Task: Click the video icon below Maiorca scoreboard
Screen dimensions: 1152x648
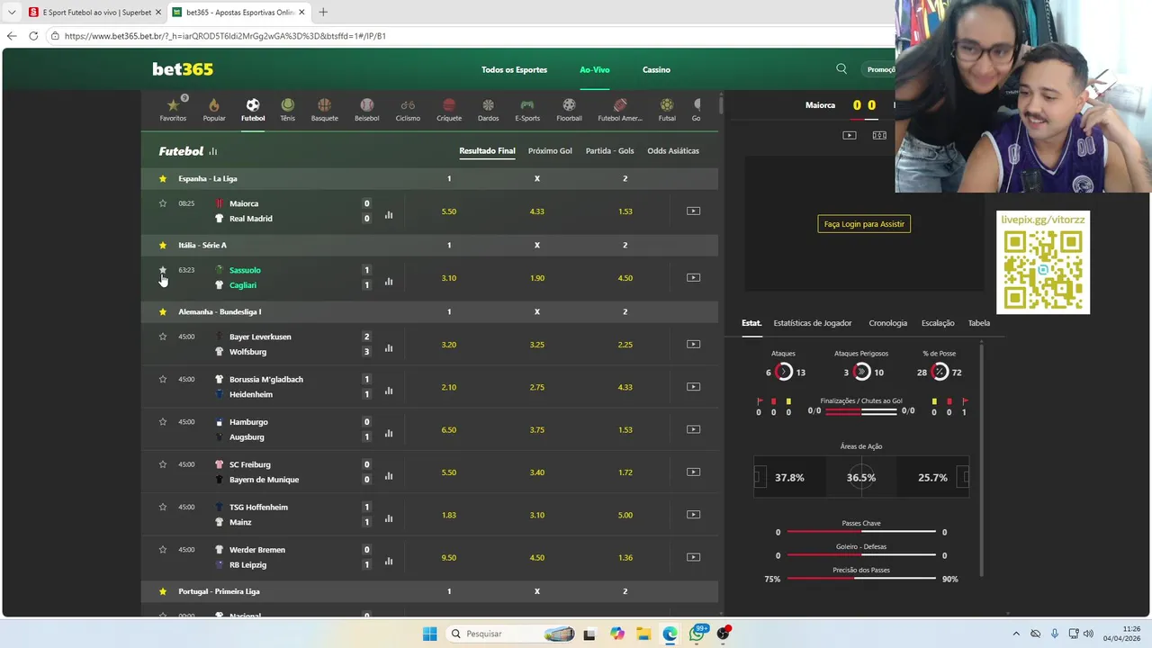Action: pos(850,135)
